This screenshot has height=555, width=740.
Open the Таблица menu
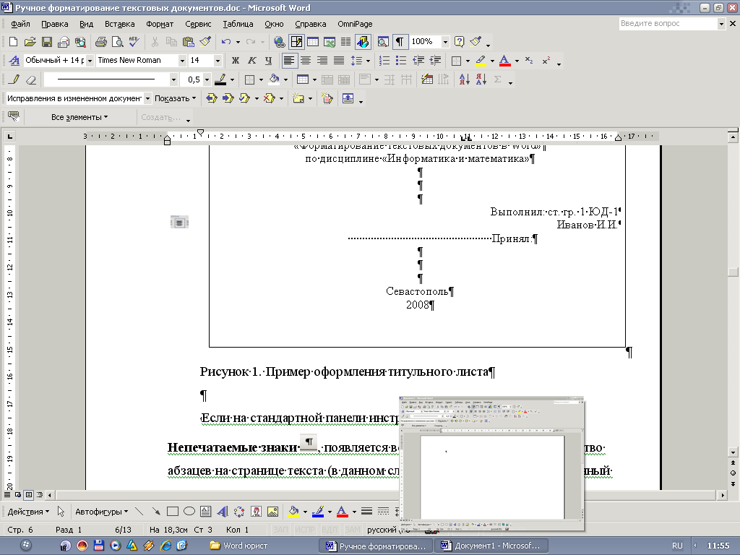tap(238, 24)
